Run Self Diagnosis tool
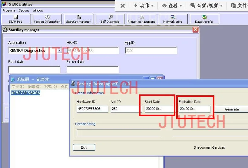248x168 pixels. (x=110, y=19)
